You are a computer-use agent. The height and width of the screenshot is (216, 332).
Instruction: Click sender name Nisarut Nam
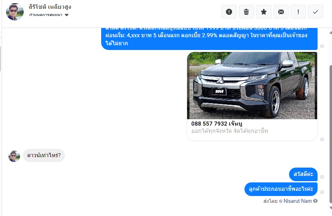pos(297,201)
